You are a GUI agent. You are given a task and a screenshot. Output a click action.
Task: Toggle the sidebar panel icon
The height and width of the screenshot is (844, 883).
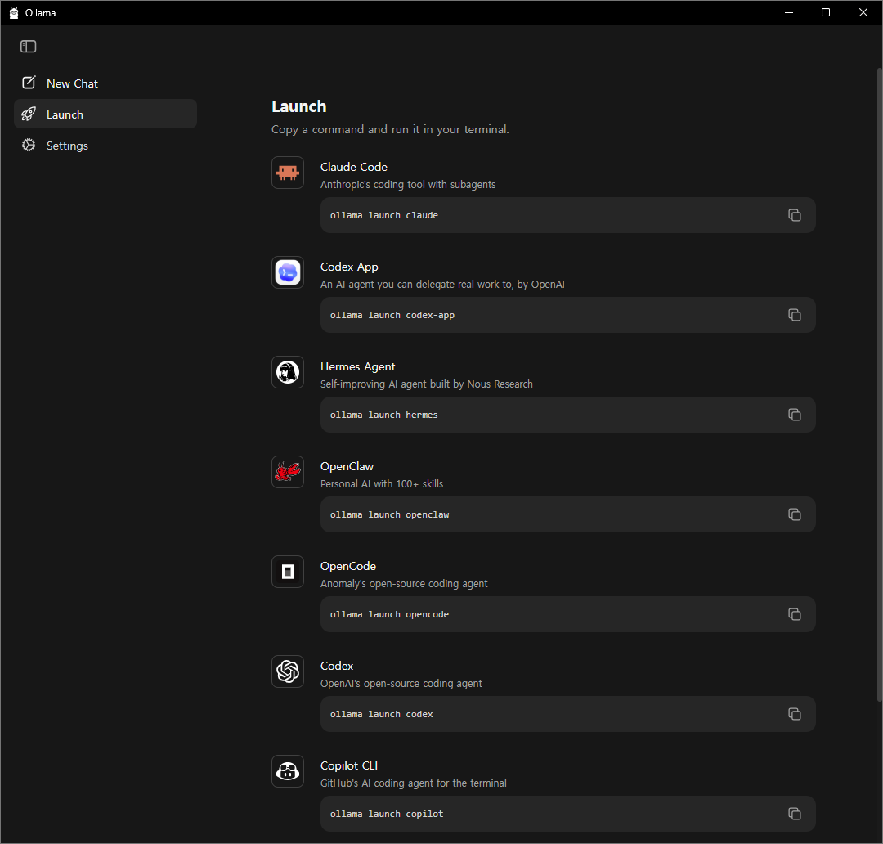click(x=28, y=46)
